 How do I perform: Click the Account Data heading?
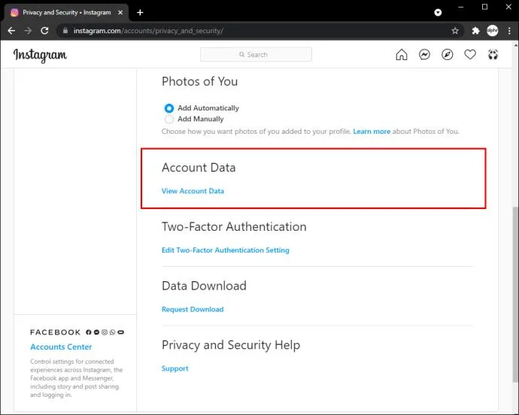(199, 168)
